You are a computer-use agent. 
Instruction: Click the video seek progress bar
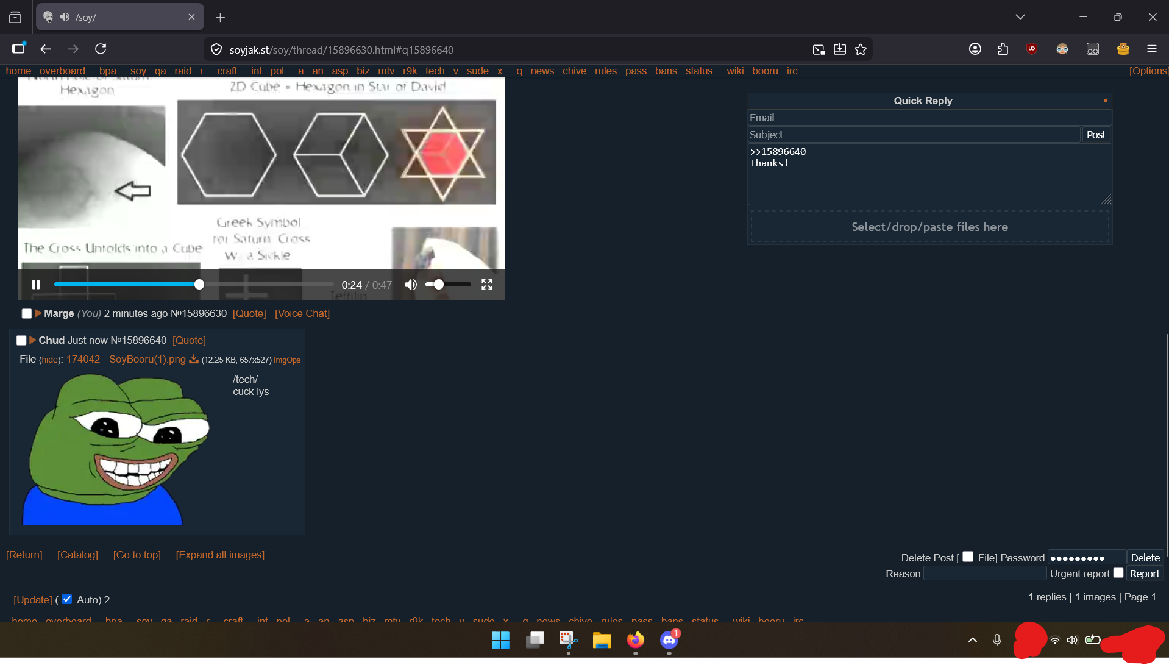194,285
